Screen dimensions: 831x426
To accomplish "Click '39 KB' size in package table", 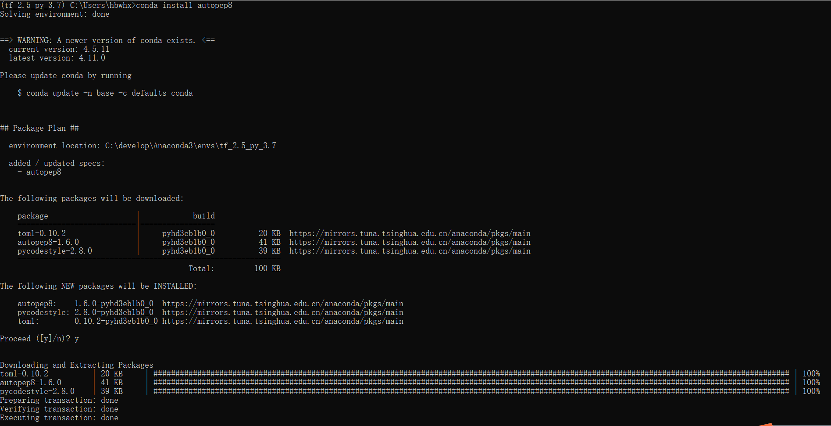I will (x=270, y=251).
